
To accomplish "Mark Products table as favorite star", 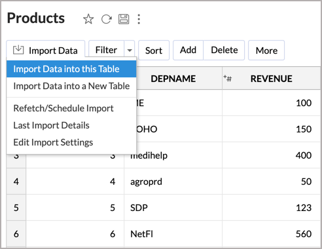I will coord(88,19).
